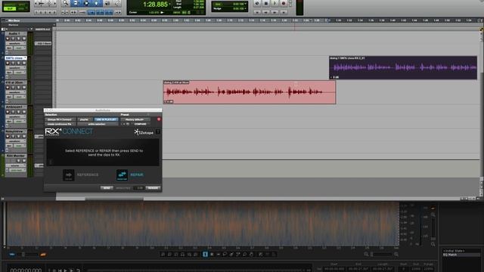Viewport: 484px width, 272px height.
Task: Mute the RX4 Monitor track
Action: [x=23, y=161]
